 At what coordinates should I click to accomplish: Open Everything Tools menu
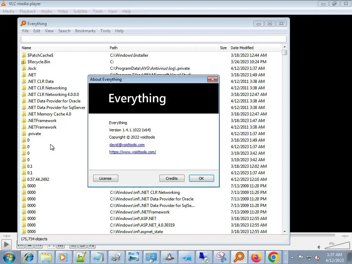coord(105,31)
